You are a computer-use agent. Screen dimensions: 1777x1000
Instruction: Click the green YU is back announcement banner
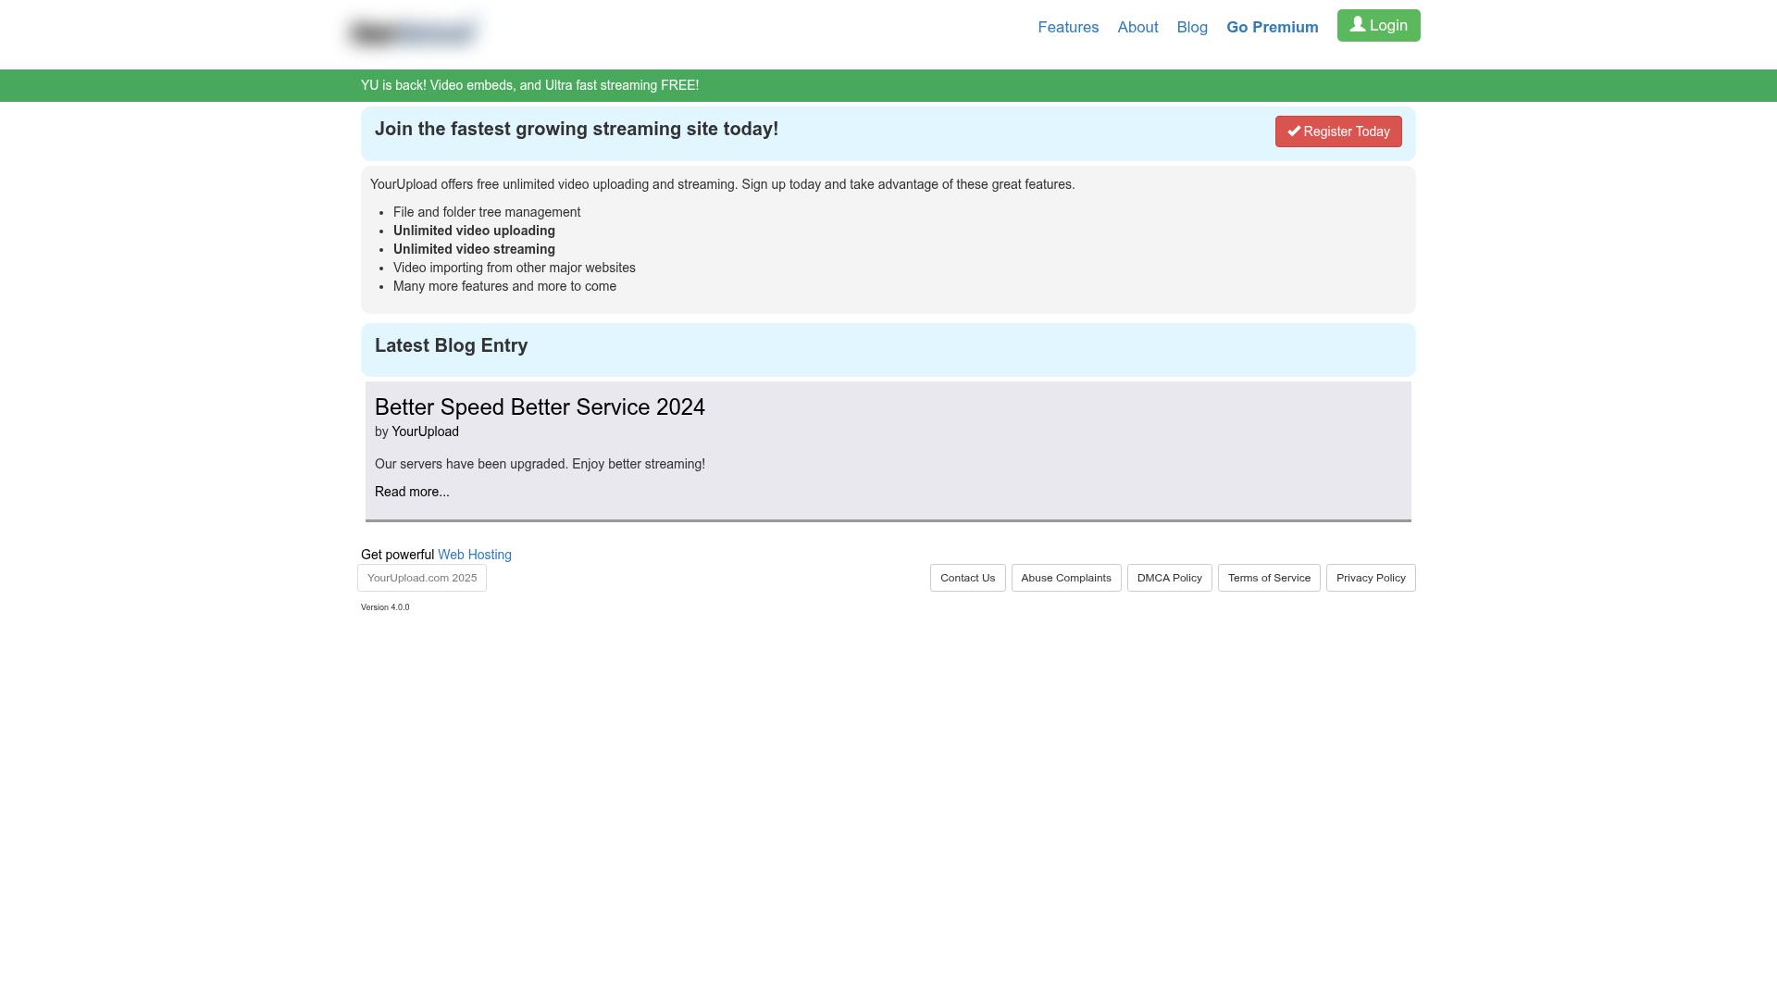529,85
